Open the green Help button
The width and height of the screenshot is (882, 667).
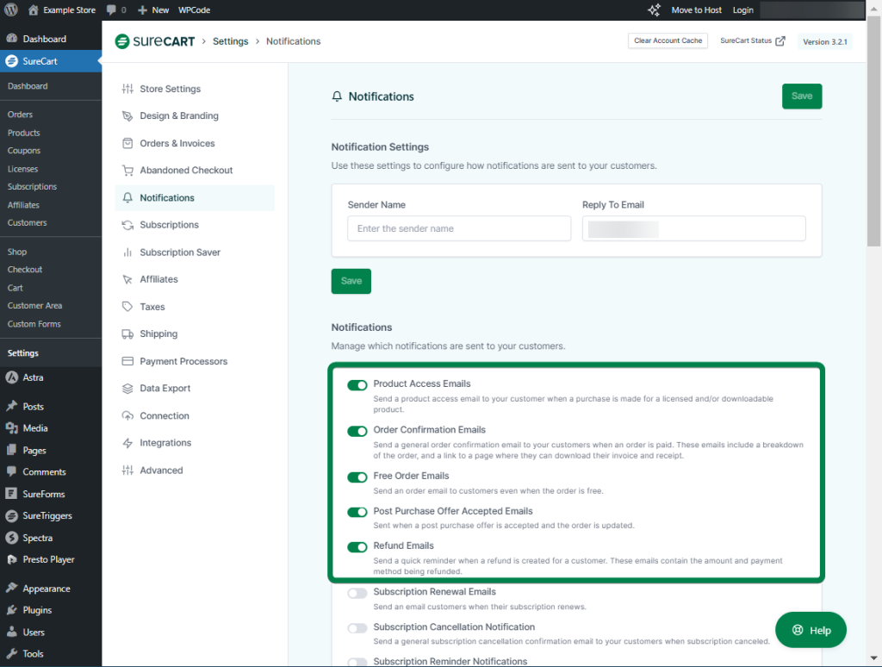[x=811, y=630]
